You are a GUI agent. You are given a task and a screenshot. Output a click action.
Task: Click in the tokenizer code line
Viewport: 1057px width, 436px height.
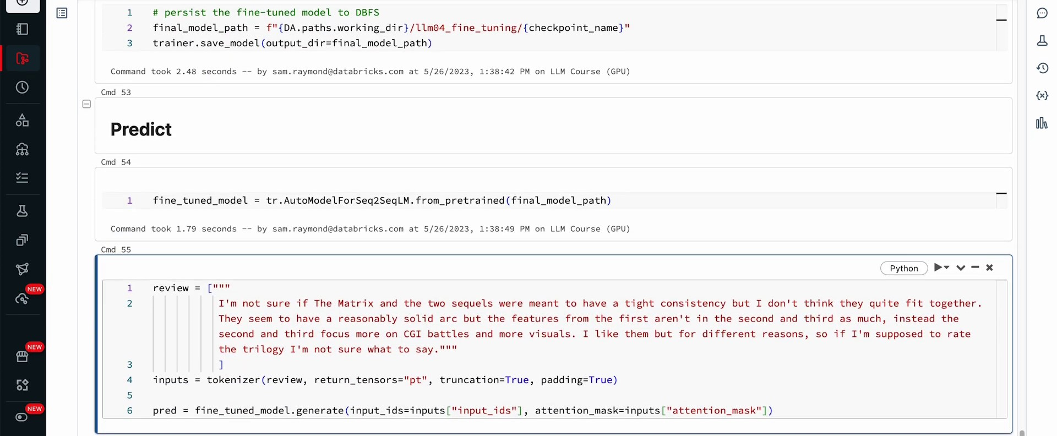point(385,380)
